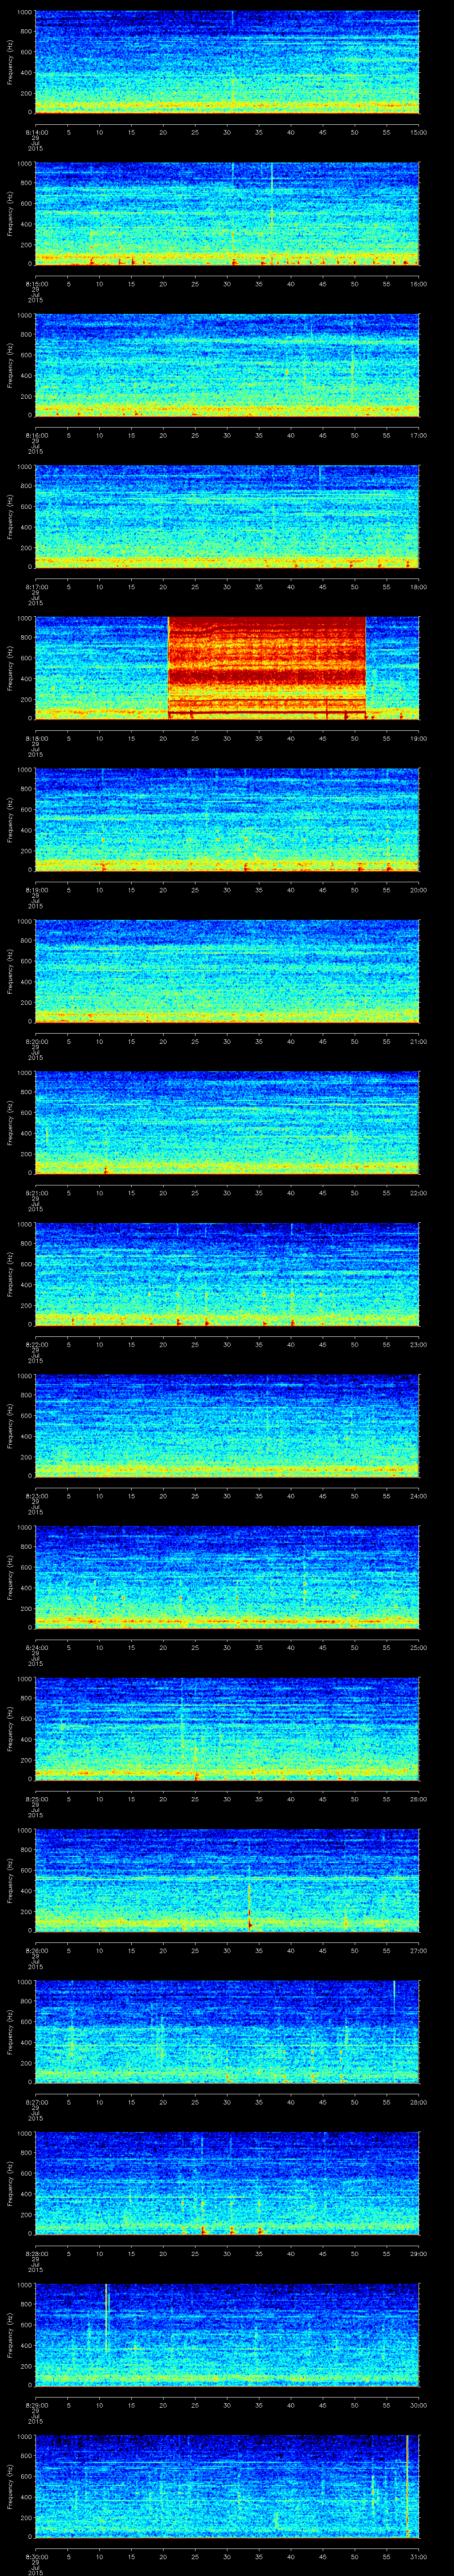Click the Frequency (Hz) axis label of the 8:14:00 plot
The width and height of the screenshot is (454, 2576).
pos(10,62)
